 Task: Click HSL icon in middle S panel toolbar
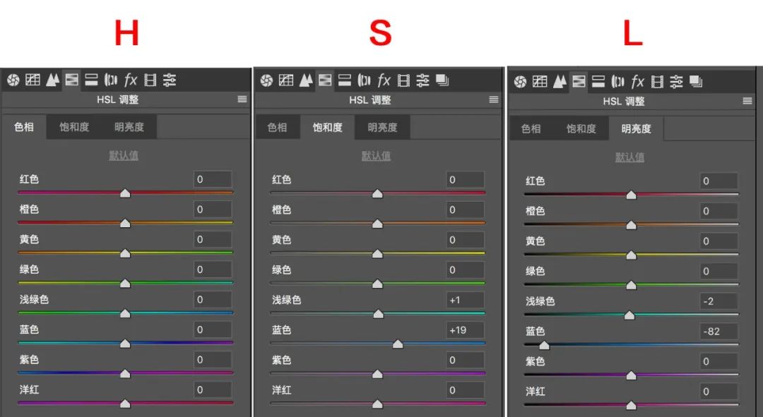tap(325, 80)
